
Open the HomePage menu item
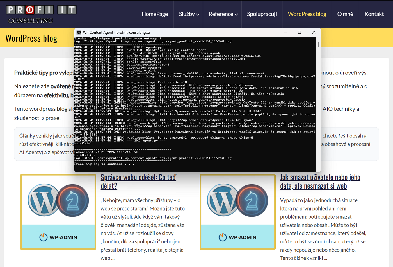click(x=155, y=14)
